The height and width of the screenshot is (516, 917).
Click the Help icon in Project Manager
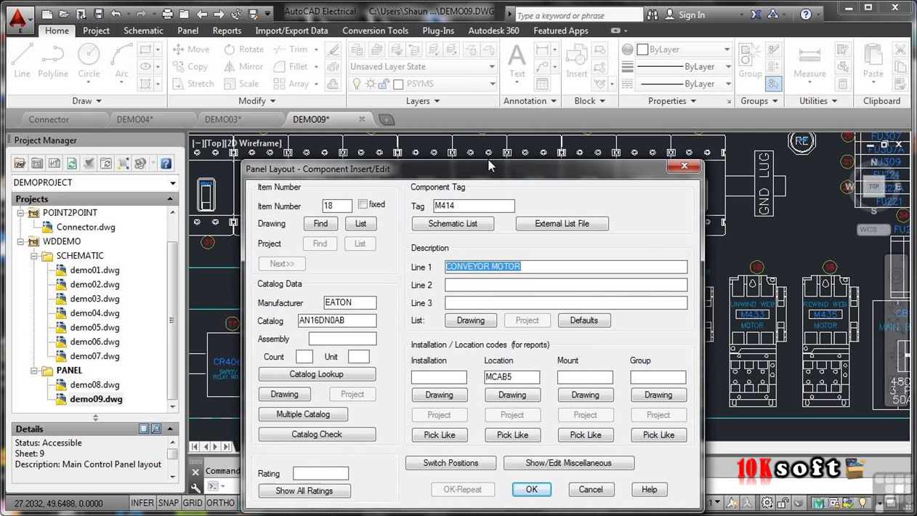[166, 164]
